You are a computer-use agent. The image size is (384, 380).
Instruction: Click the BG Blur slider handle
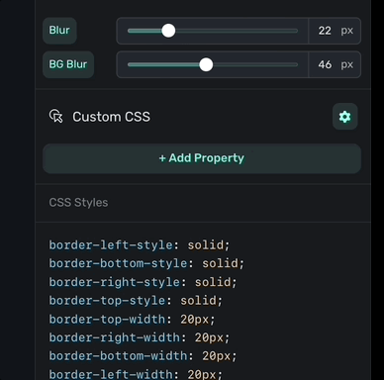pyautogui.click(x=206, y=64)
